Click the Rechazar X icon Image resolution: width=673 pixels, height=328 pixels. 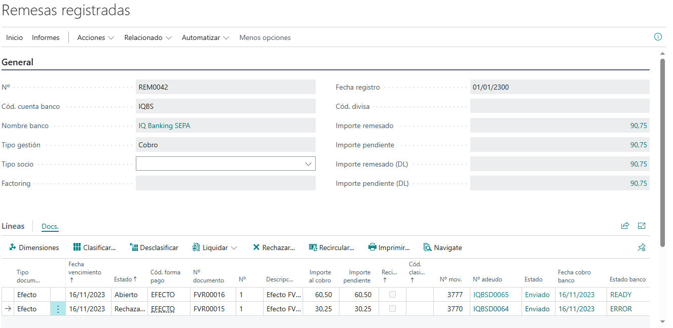pos(256,248)
